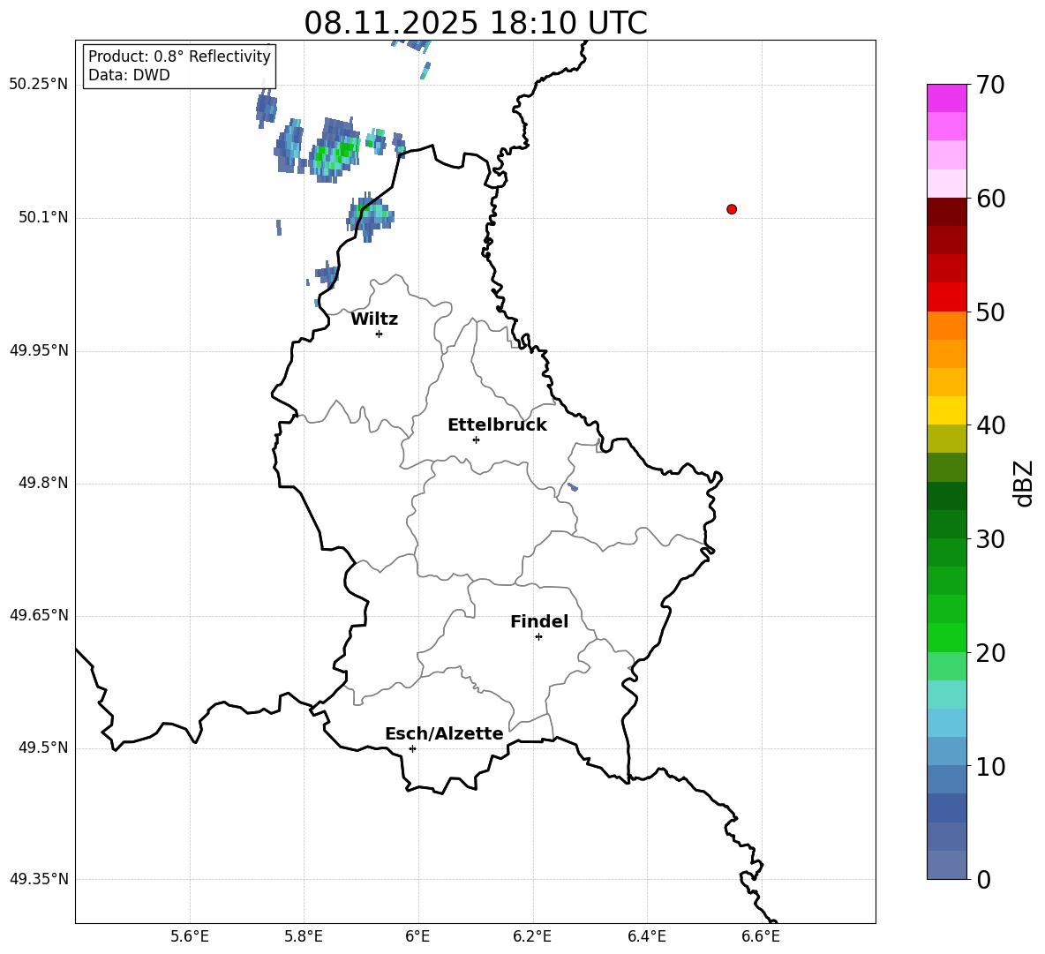Select the Esch/Alzette station label
Screen dimensions: 1045x954
click(444, 733)
